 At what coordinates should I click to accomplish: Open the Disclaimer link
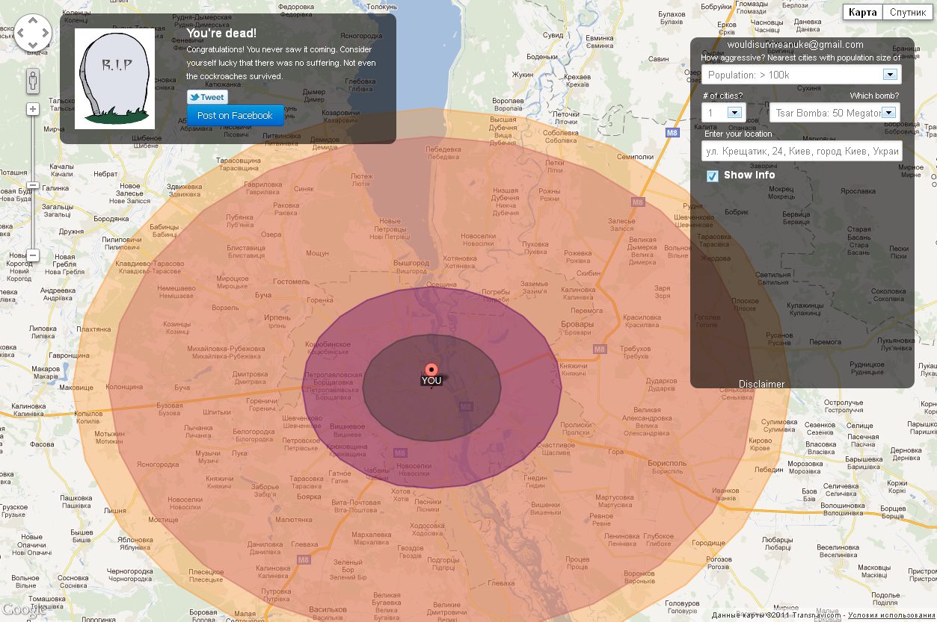coord(762,385)
